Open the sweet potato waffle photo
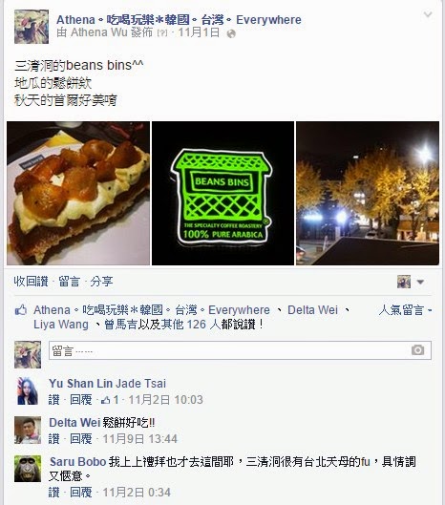 coord(78,193)
